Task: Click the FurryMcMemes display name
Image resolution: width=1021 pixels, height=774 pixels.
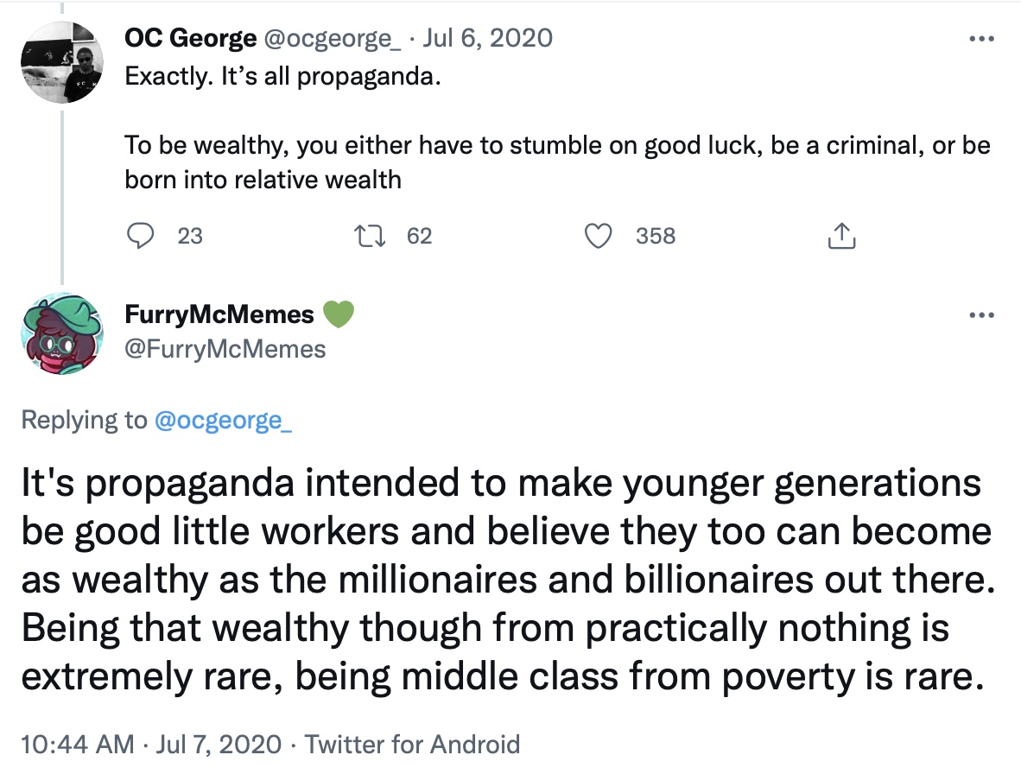Action: (x=219, y=314)
